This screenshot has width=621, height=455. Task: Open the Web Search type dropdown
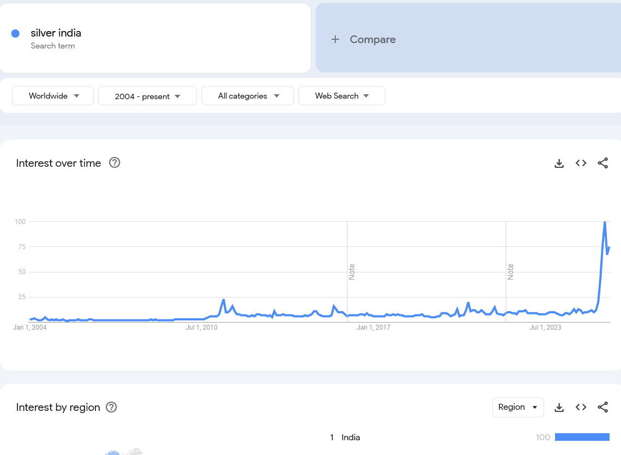(342, 96)
